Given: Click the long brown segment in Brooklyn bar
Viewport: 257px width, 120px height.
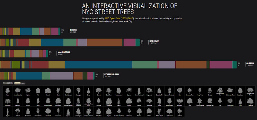Looking at the screenshot, I should (105, 43).
